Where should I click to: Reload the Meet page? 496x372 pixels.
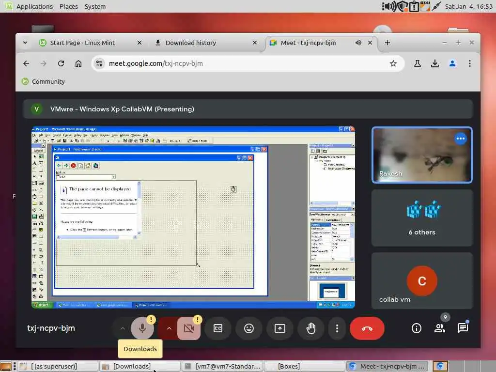pyautogui.click(x=61, y=63)
